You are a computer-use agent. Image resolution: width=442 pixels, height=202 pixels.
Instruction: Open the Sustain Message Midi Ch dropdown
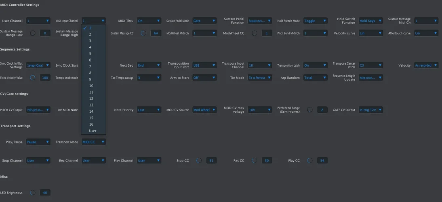(x=426, y=21)
